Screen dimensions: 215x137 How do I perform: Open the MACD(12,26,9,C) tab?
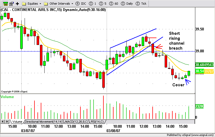[77, 122]
